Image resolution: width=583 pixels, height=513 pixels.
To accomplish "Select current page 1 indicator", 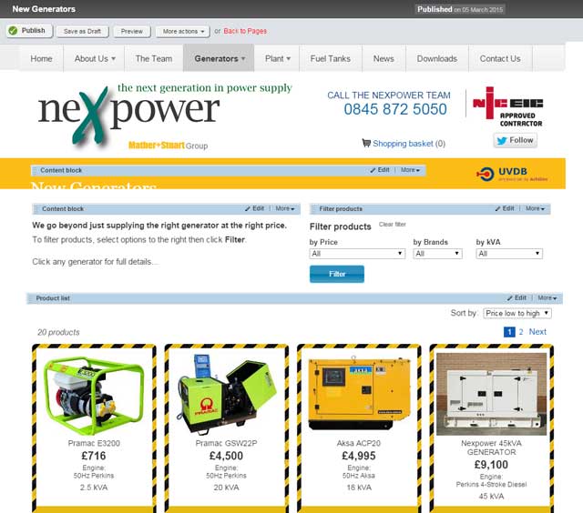I will pyautogui.click(x=509, y=332).
